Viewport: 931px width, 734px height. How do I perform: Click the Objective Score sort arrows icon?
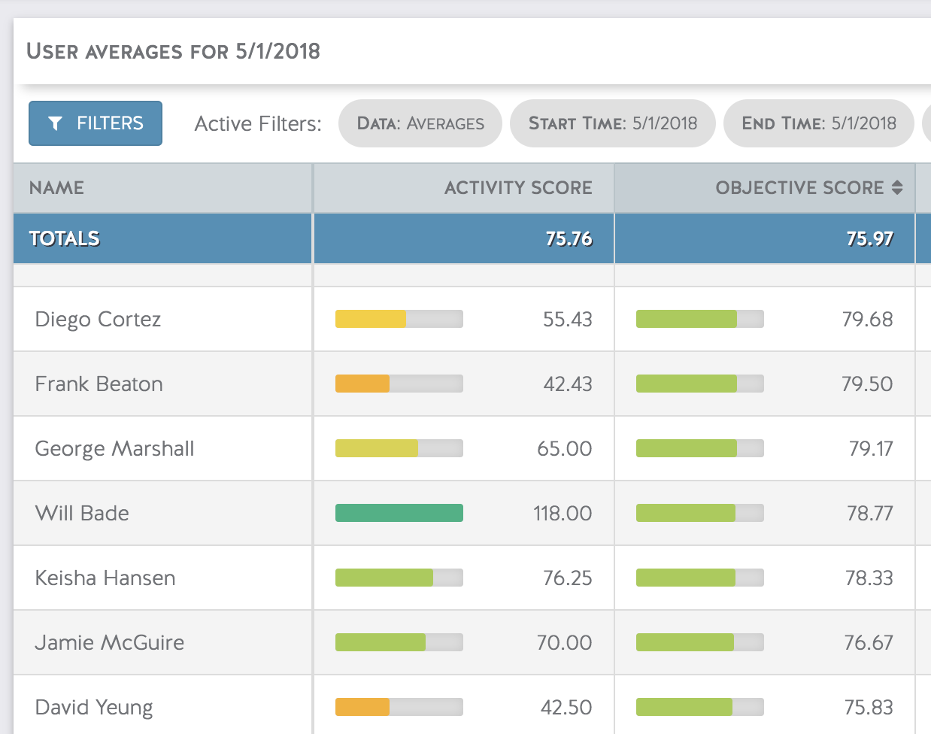897,188
